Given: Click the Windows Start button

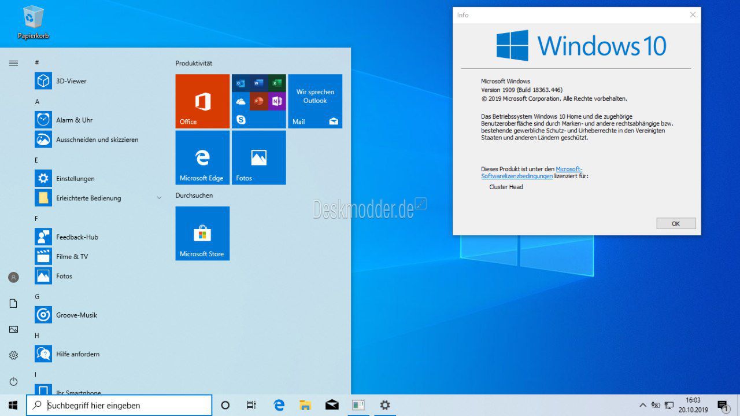Looking at the screenshot, I should point(13,405).
